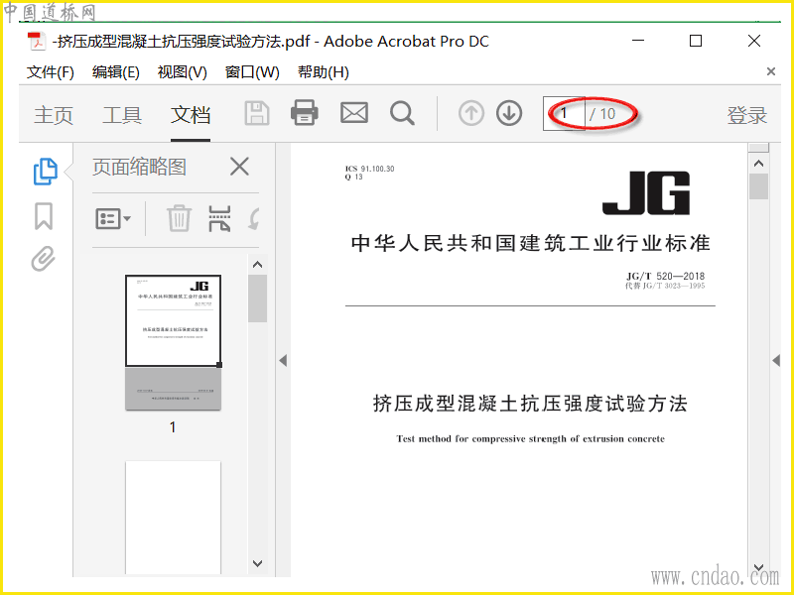Go to previous page up arrow
794x595 pixels.
pyautogui.click(x=471, y=113)
